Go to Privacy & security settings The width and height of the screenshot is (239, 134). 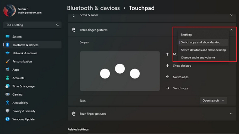pyautogui.click(x=32, y=111)
